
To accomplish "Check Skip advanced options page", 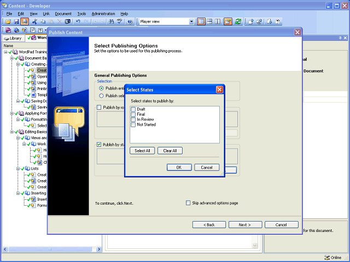I will pos(188,203).
